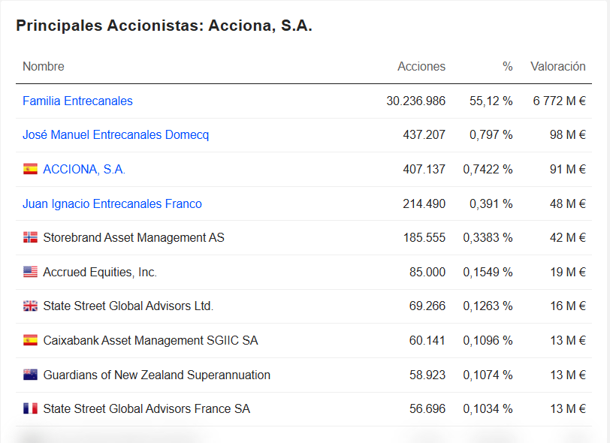
Task: Click the Principales Accionistas heading
Action: (x=164, y=26)
